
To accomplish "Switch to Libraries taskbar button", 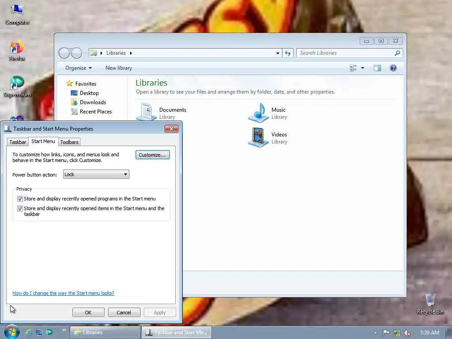I will click(x=105, y=332).
